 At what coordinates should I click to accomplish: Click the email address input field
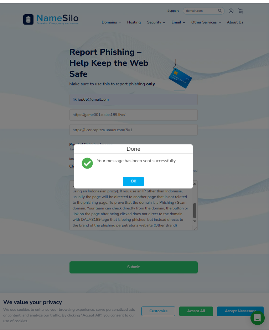point(134,100)
